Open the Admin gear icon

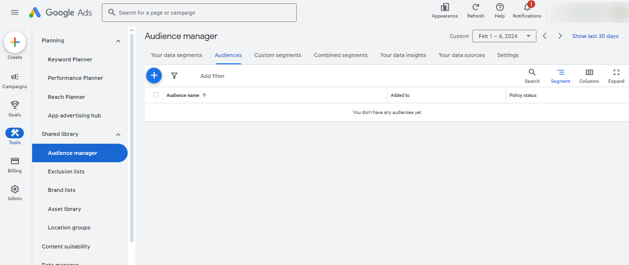coord(15,189)
